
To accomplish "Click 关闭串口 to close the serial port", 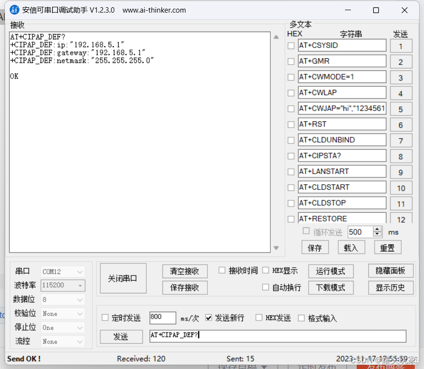I will coord(123,278).
